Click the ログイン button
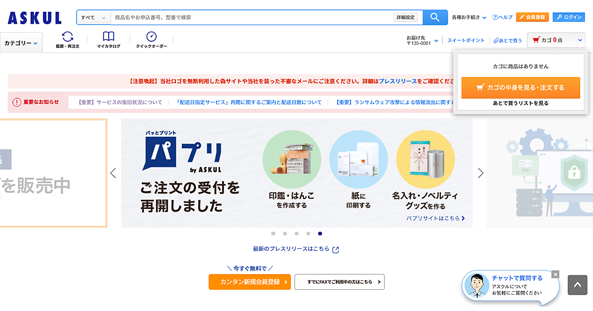 [569, 17]
